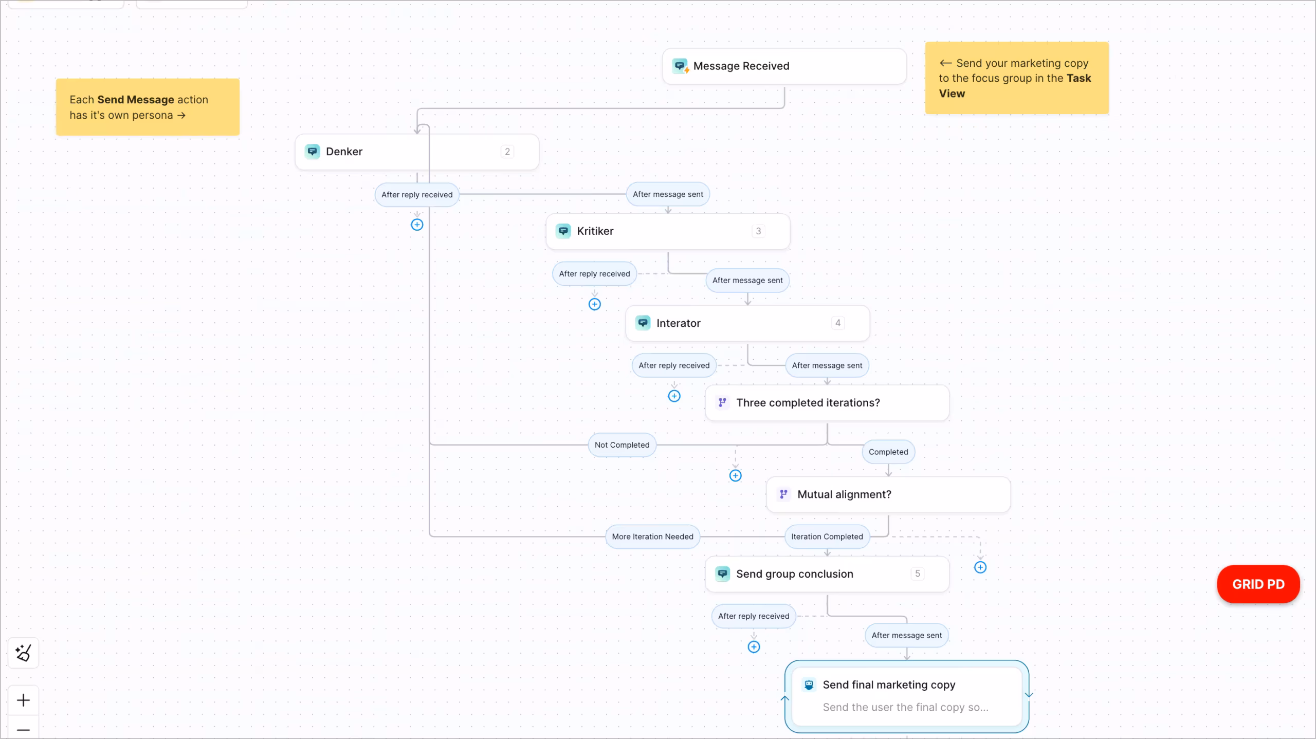The height and width of the screenshot is (739, 1316).
Task: Add step below Denker's After reply received
Action: (417, 225)
